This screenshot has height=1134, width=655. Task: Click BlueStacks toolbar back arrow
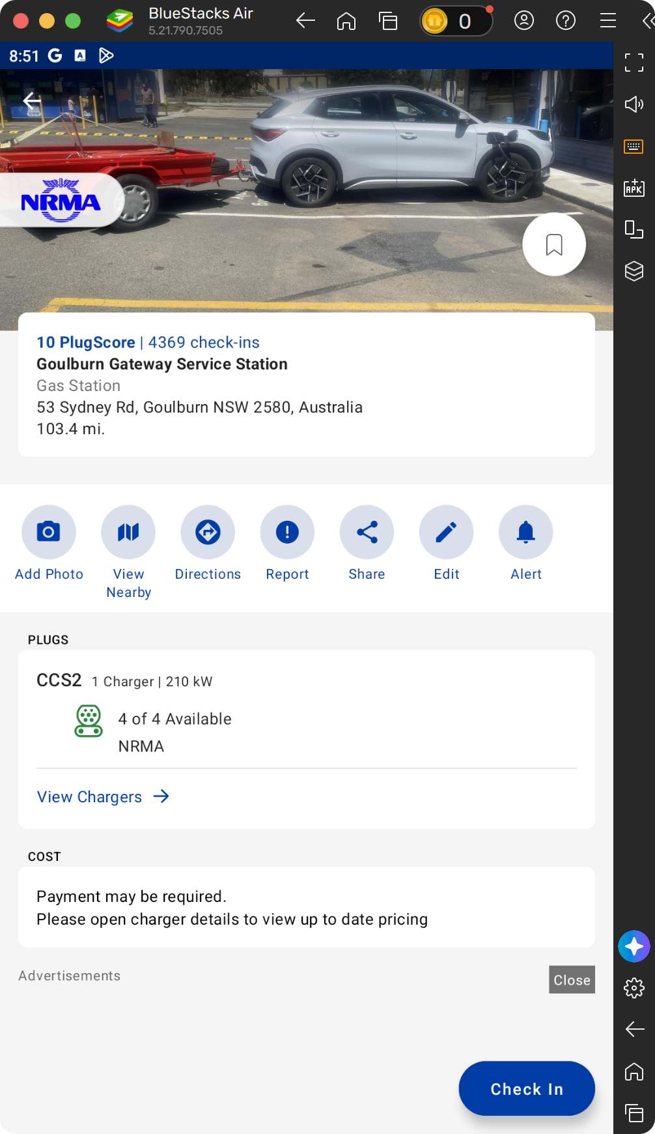[x=305, y=21]
